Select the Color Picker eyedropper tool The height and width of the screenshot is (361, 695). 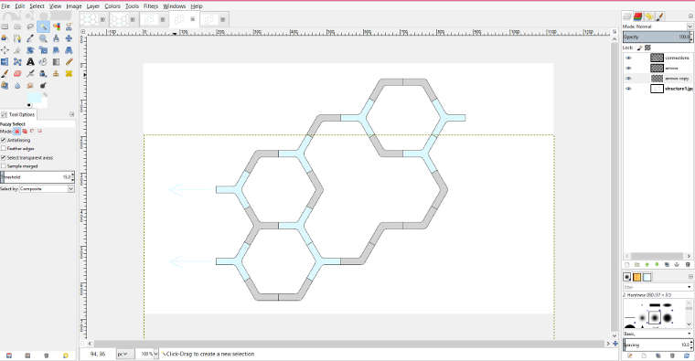tap(30, 38)
